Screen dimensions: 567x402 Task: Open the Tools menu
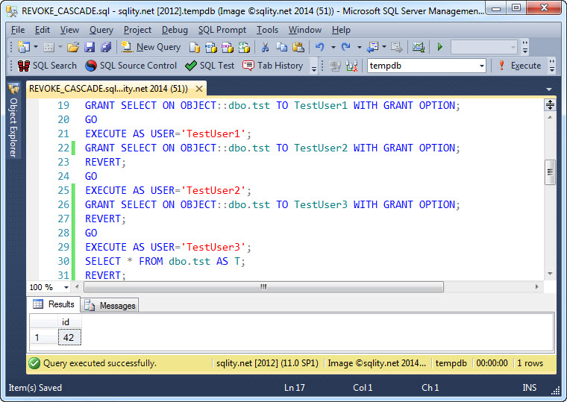click(267, 30)
